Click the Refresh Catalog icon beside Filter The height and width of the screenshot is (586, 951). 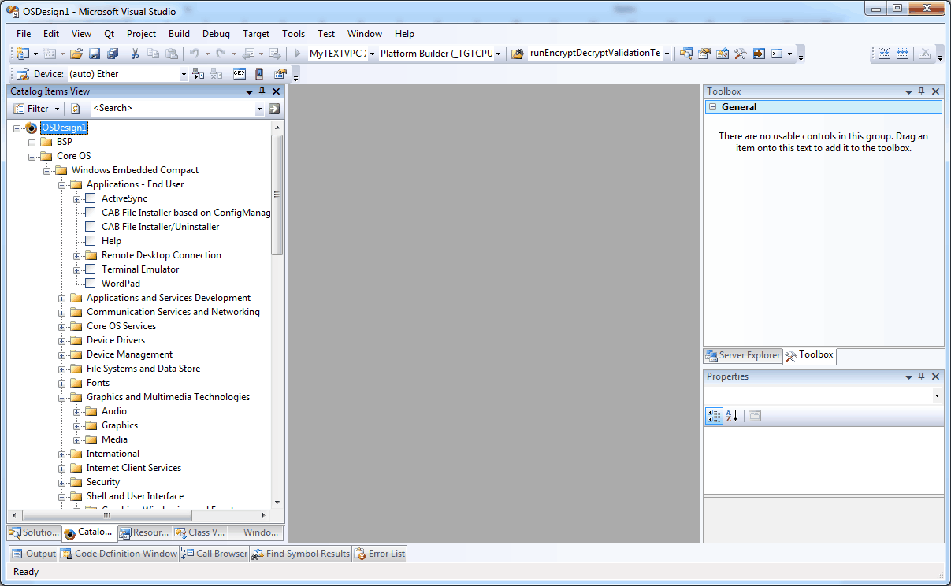point(76,109)
